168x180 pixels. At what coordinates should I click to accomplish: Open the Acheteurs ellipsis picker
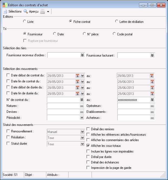[152, 118]
